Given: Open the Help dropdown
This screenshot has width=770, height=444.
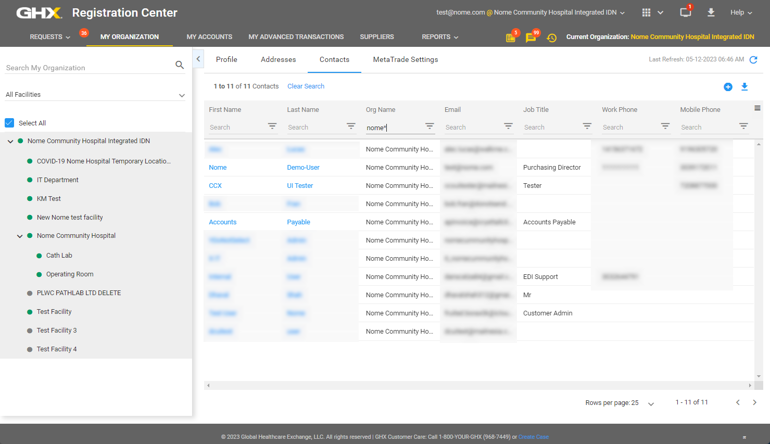Looking at the screenshot, I should tap(741, 12).
